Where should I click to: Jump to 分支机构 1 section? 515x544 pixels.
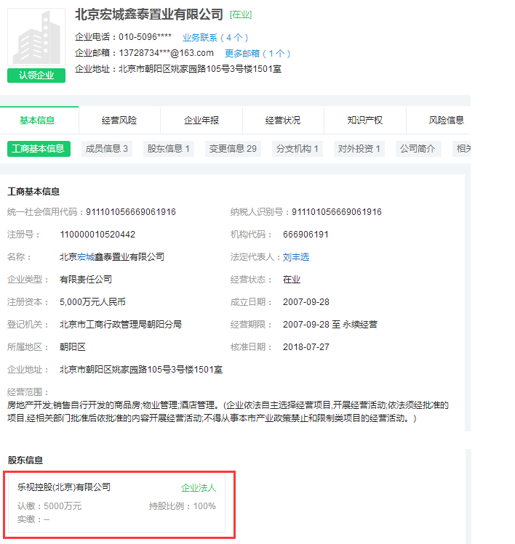click(297, 149)
